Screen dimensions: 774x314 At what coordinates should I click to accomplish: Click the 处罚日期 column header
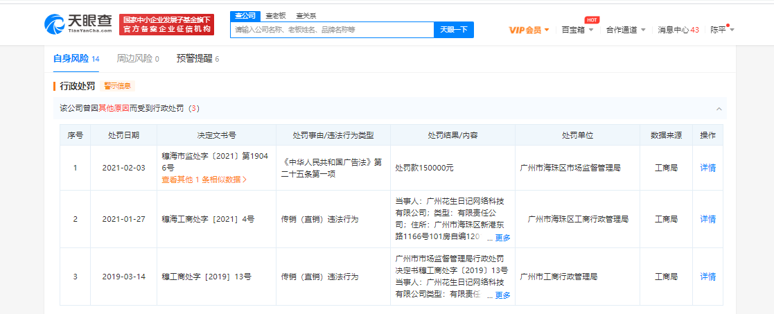(x=123, y=134)
